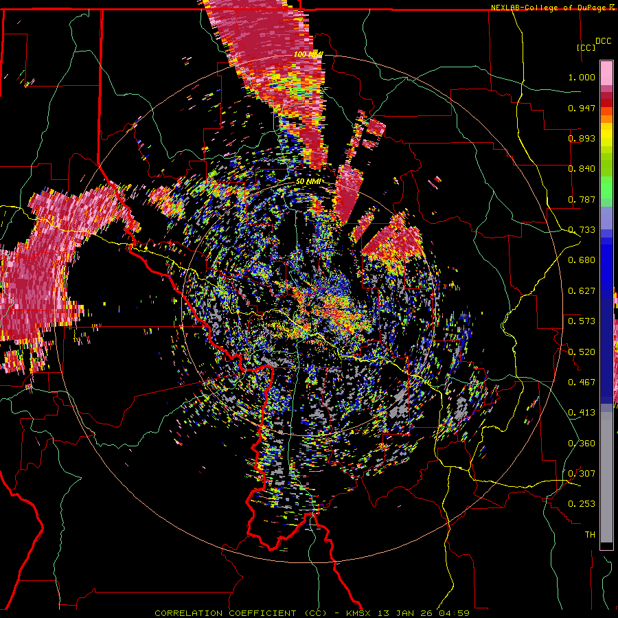The image size is (618, 618).
Task: Click the 100 NMI range ring label
Action: pyautogui.click(x=308, y=54)
